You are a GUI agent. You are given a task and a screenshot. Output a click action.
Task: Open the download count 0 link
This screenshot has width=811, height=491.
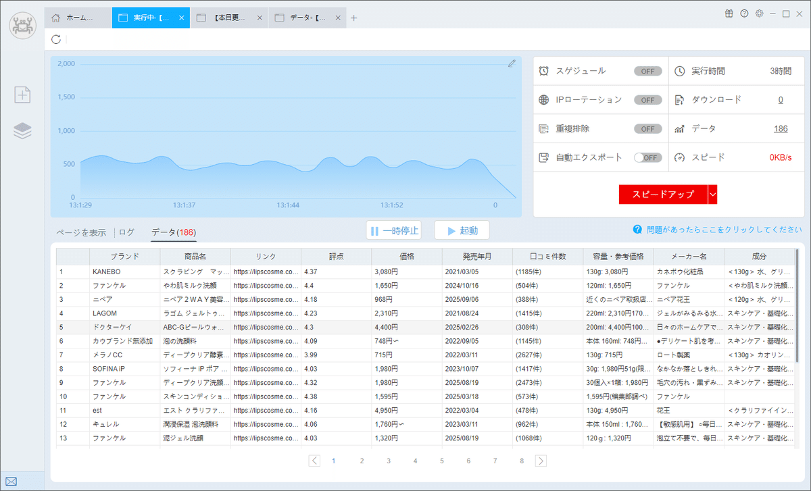[x=781, y=100]
